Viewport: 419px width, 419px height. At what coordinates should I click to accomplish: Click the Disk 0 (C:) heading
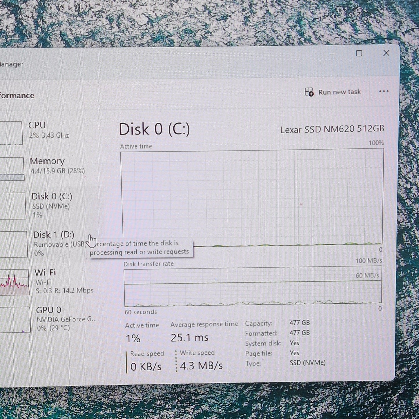pyautogui.click(x=154, y=129)
